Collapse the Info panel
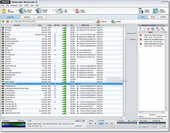Screen dimensions: 170x133 coord(28,121)
